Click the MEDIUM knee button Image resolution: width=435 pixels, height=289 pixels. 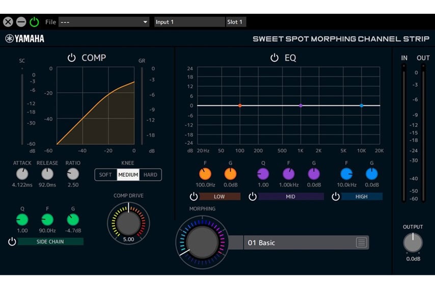tap(128, 175)
